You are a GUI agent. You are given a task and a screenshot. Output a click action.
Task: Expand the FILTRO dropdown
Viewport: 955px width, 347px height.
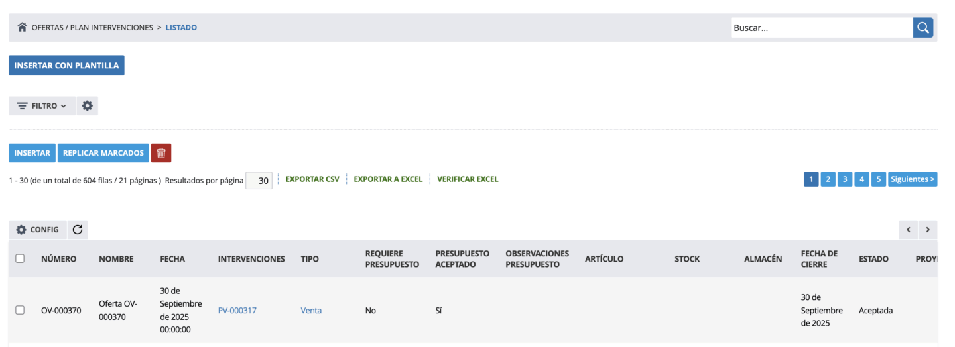click(x=42, y=106)
